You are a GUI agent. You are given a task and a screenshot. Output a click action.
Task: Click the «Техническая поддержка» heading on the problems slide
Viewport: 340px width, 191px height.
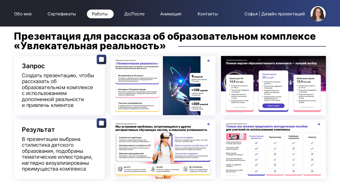(186, 154)
